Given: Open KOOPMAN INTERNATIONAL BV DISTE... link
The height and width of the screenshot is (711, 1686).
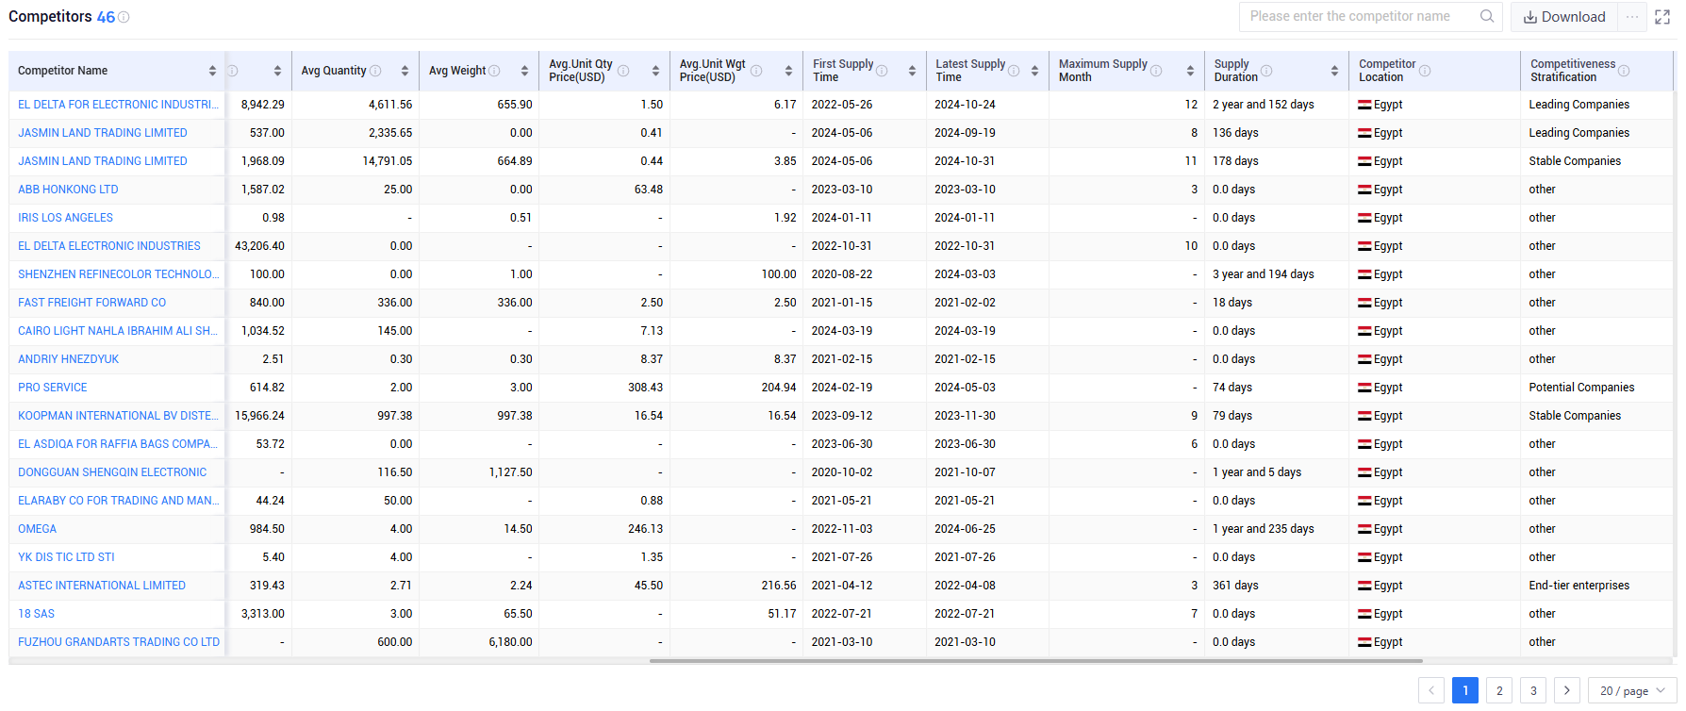Looking at the screenshot, I should (x=118, y=416).
